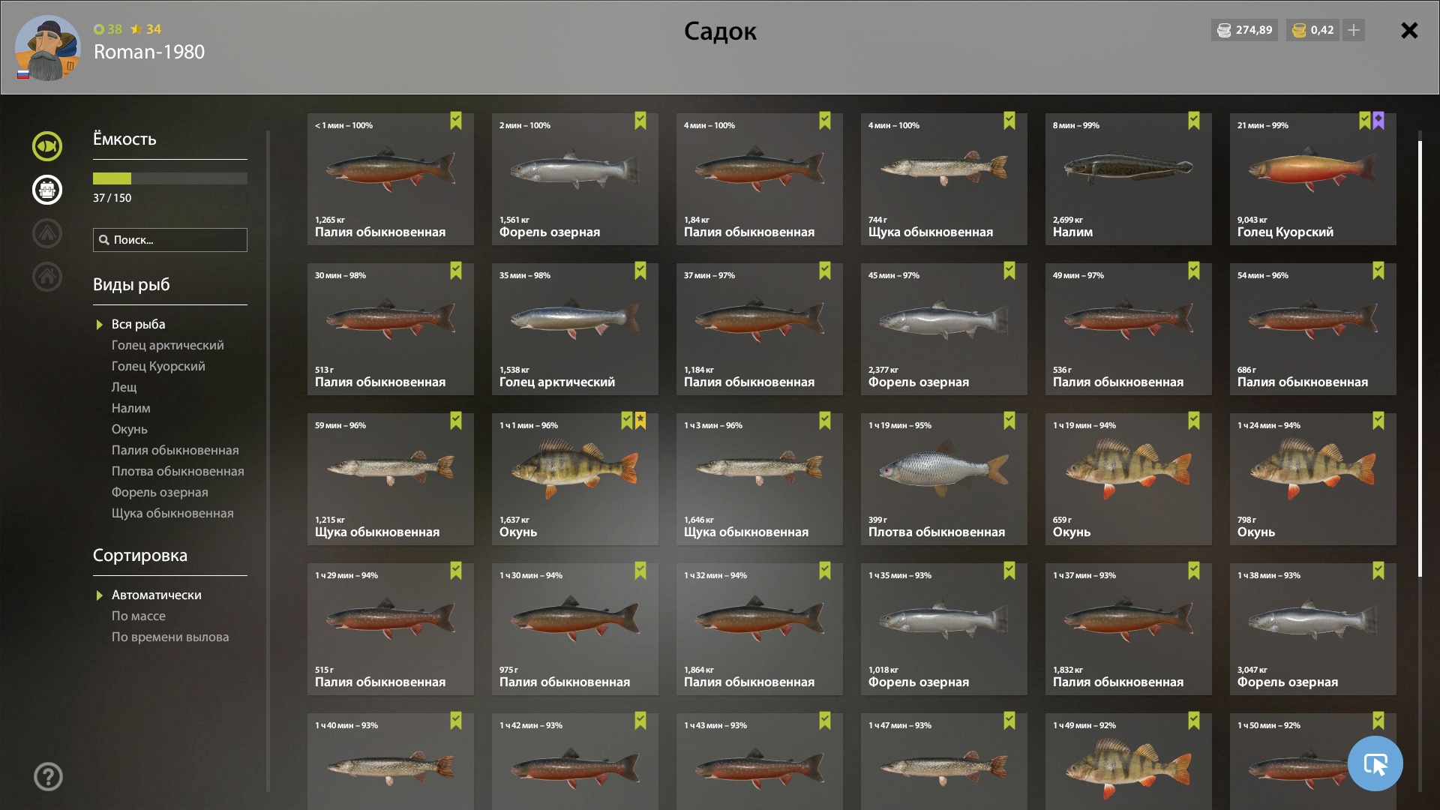This screenshot has height=810, width=1440.
Task: Click the keepnet capacity progress bar
Action: point(170,178)
